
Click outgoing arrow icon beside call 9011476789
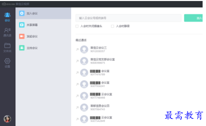(x=77, y=72)
